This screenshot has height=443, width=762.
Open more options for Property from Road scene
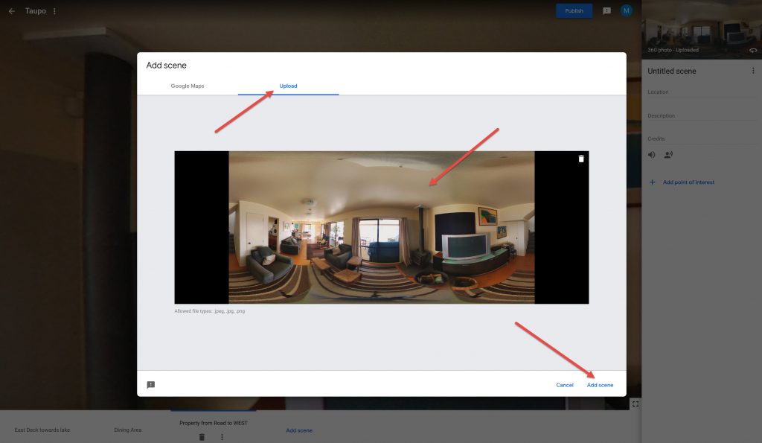pyautogui.click(x=222, y=437)
